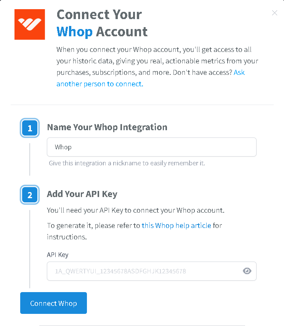Click the "Add Your API Key" heading
Image resolution: width=284 pixels, height=328 pixels.
[x=82, y=194]
